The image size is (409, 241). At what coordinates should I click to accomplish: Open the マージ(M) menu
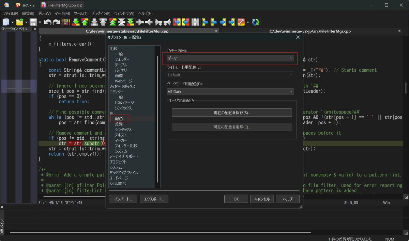62,13
